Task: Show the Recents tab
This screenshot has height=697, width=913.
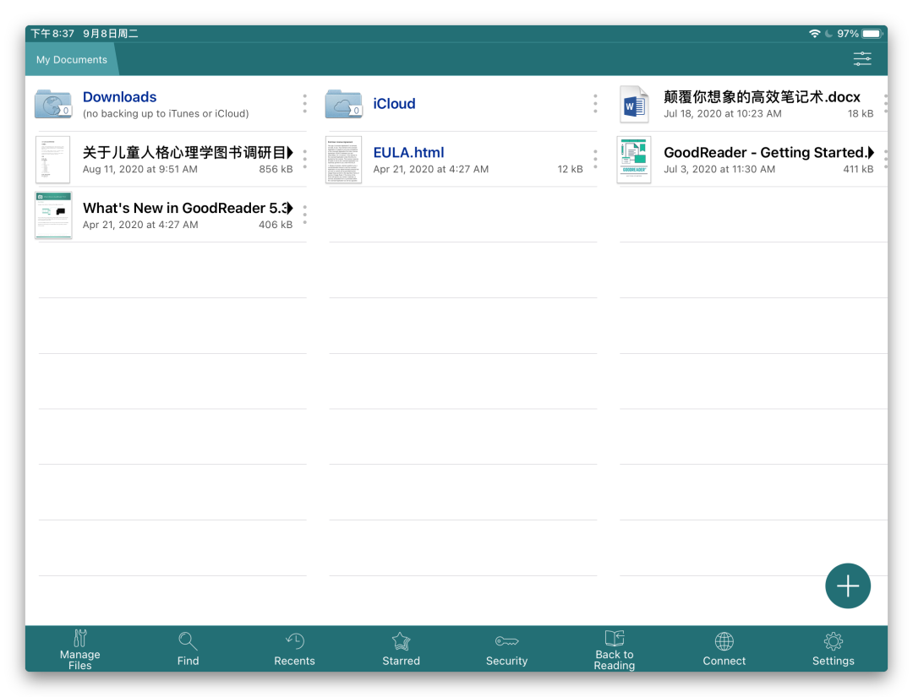Action: point(294,650)
